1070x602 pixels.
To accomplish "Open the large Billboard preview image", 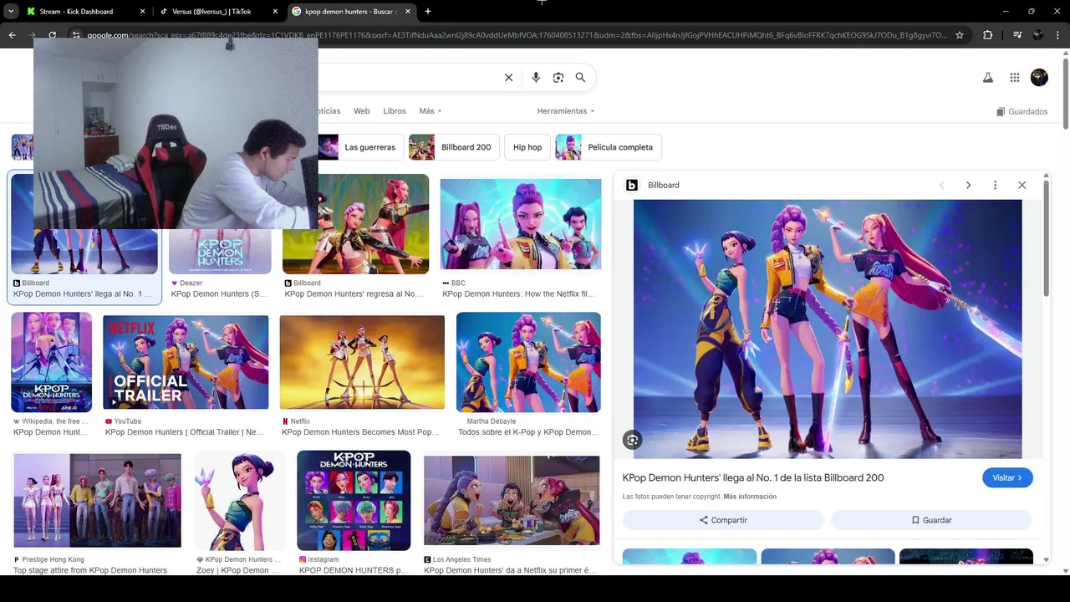I will click(828, 329).
